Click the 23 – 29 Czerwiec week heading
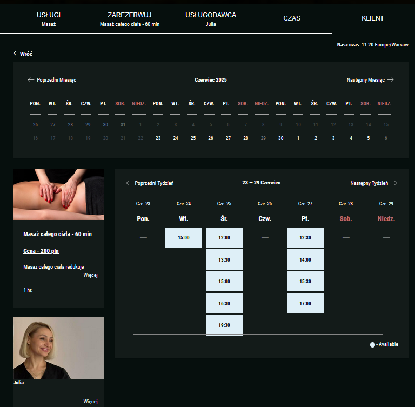This screenshot has height=407, width=415. pos(261,183)
